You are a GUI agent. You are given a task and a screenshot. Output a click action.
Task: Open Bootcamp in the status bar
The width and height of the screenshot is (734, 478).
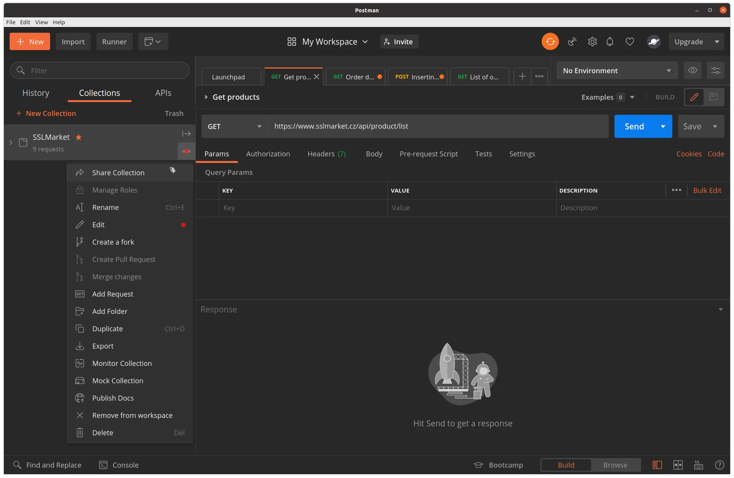[498, 465]
